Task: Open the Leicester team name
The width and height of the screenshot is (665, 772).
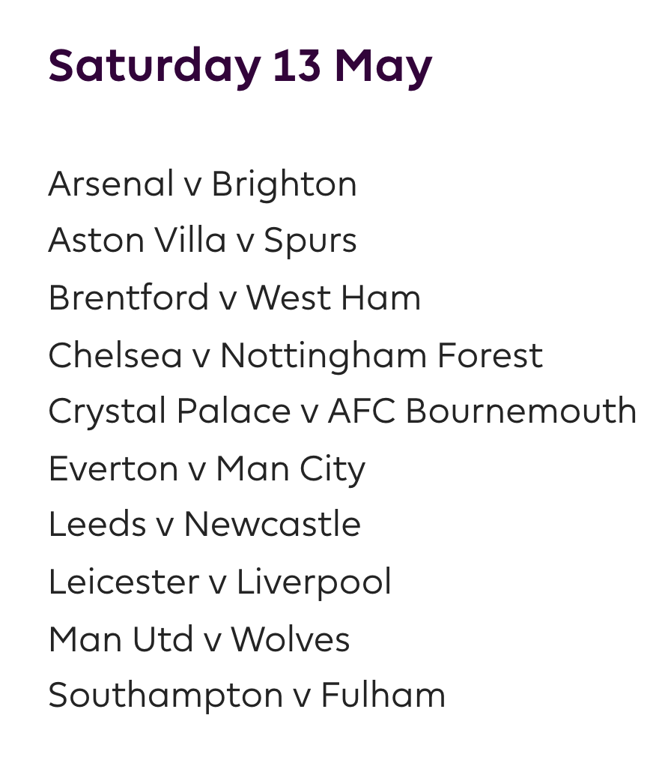Action: [x=124, y=582]
